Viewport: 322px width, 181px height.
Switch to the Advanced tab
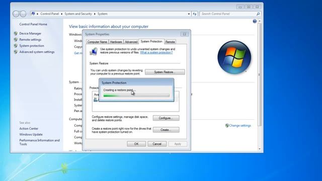pyautogui.click(x=131, y=42)
